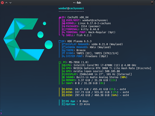Click the application icon at title bar right
The image size is (155, 116).
[152, 3]
